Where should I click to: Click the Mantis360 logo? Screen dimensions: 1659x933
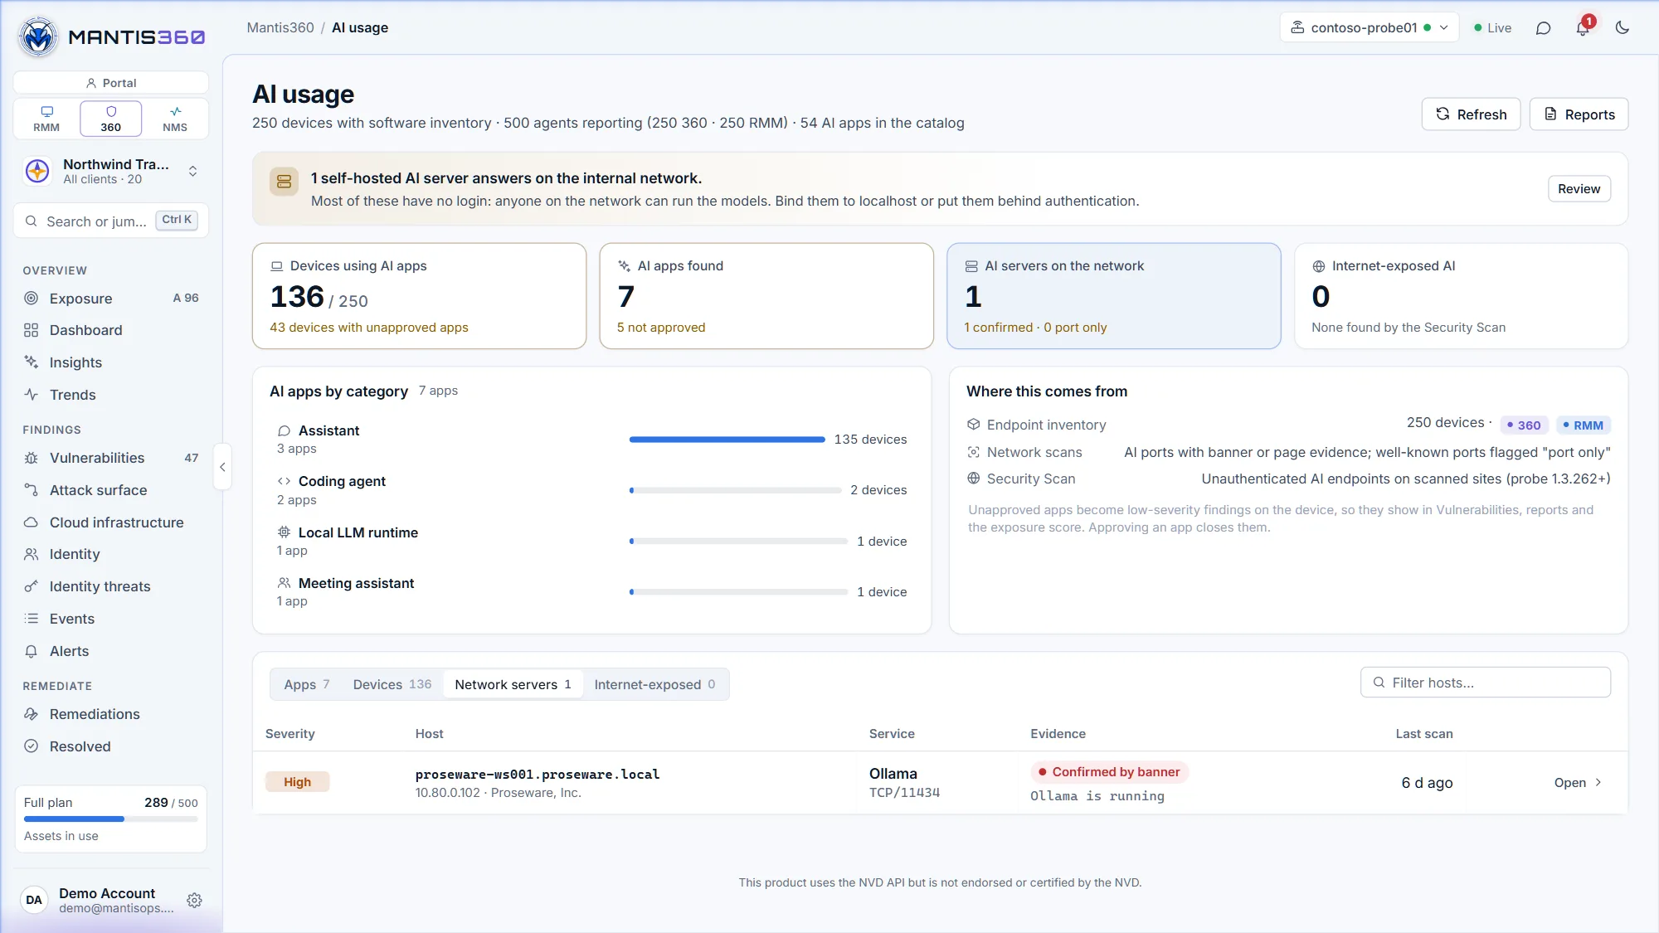(112, 36)
